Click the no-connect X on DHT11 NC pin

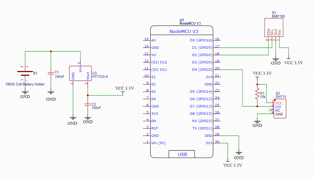tap(270, 110)
